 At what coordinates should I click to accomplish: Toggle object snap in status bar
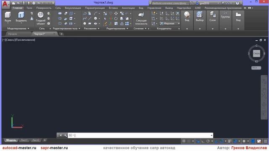click(222, 141)
